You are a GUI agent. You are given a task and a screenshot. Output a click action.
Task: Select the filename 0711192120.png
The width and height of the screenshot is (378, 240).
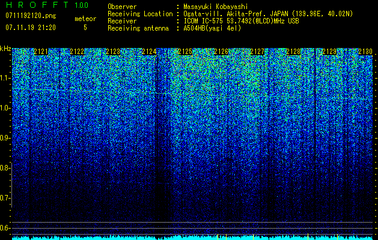(31, 16)
